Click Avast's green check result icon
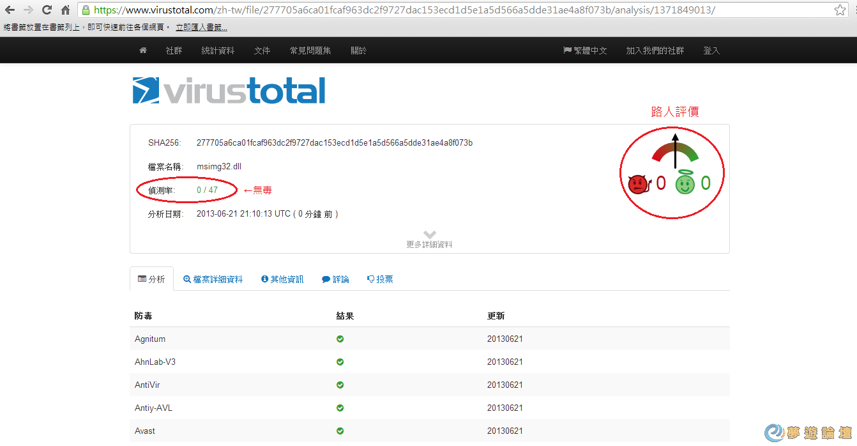The height and width of the screenshot is (446, 857). (340, 431)
